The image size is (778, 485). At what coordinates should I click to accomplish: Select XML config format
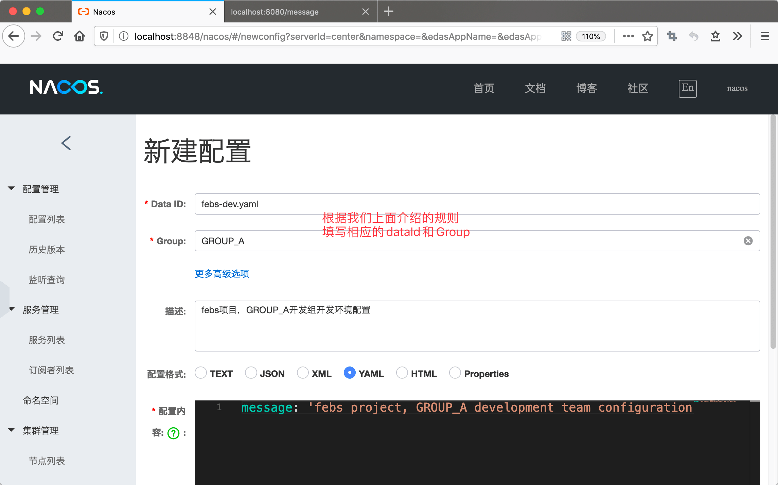click(303, 373)
